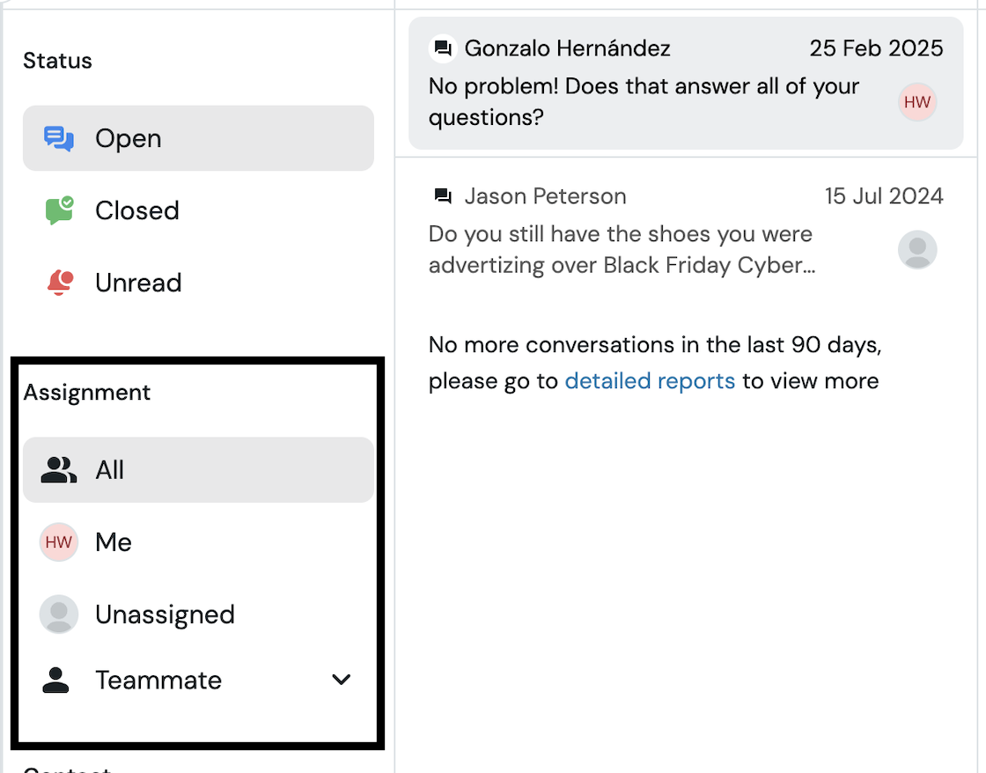This screenshot has width=986, height=773.
Task: Click chat icon beside Gonzalo Hernández
Action: click(x=443, y=48)
